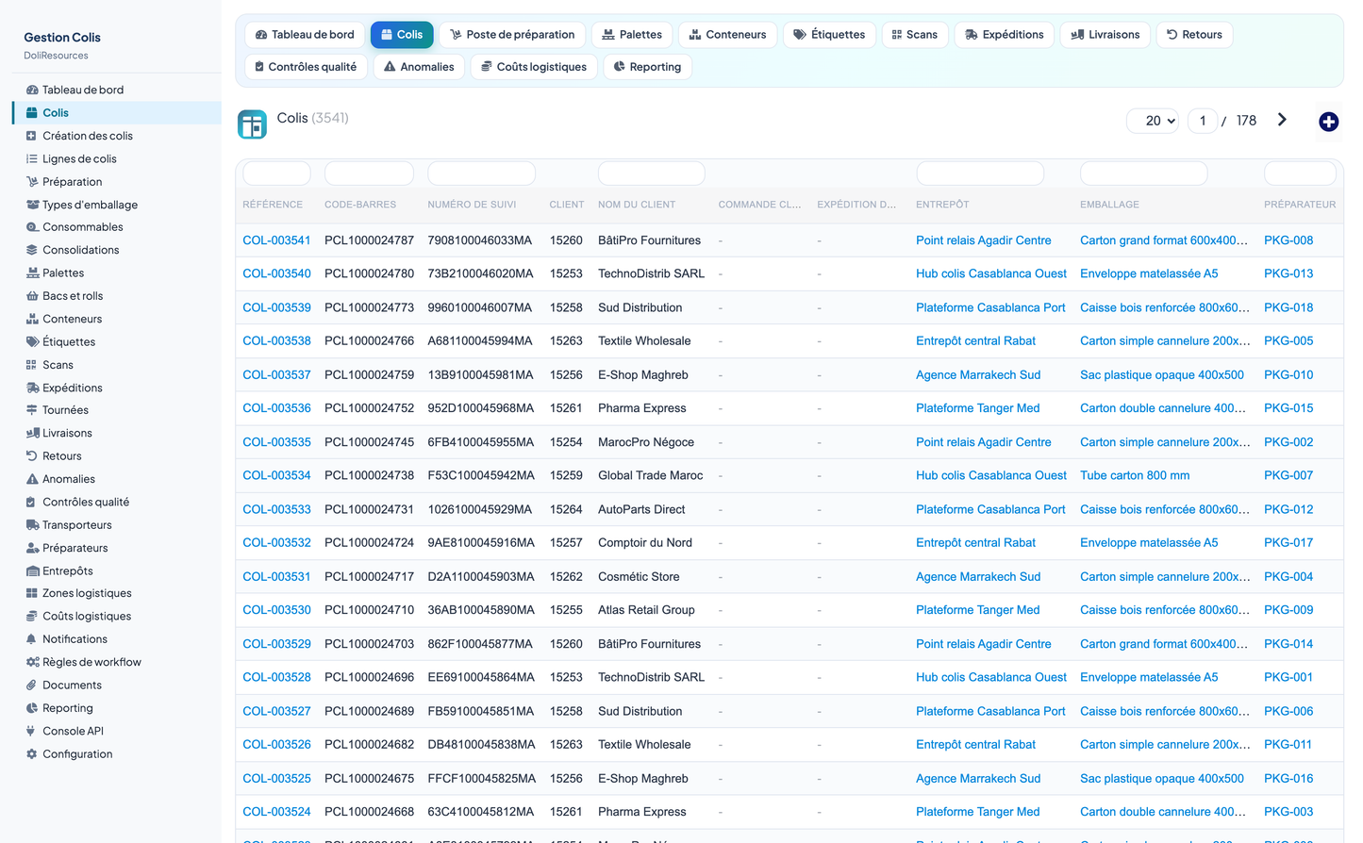This screenshot has height=843, width=1363.
Task: Click the blue plus add-colis icon
Action: pos(1328,122)
